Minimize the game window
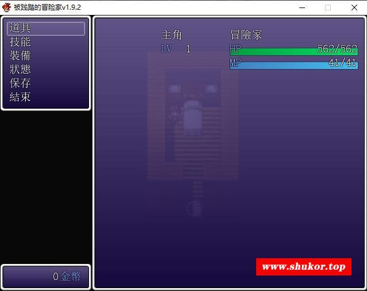 [x=302, y=7]
